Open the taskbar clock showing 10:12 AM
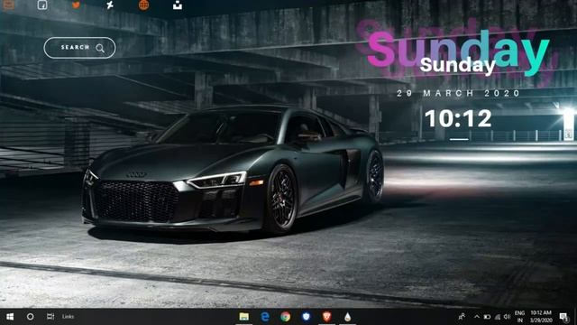 tap(541, 317)
